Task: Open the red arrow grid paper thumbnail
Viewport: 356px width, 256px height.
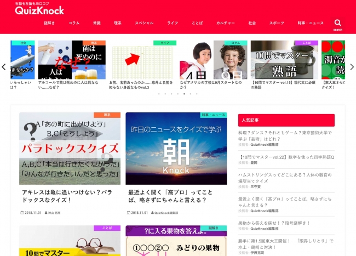Action: coord(142,60)
